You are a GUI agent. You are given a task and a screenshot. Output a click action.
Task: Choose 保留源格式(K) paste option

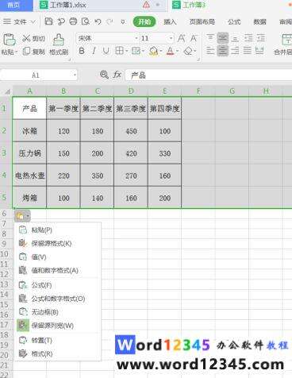[x=58, y=243]
